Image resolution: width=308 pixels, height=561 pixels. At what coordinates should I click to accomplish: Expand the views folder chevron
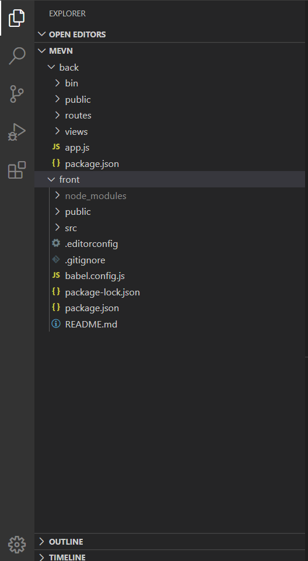coord(57,131)
